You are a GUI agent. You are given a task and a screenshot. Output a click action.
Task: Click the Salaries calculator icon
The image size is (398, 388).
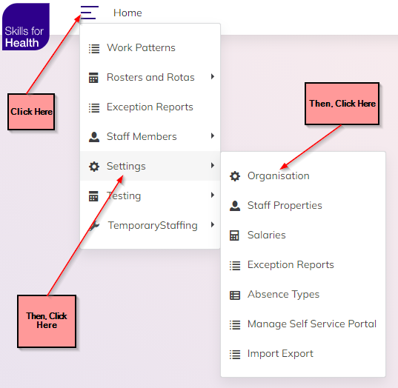tap(234, 235)
